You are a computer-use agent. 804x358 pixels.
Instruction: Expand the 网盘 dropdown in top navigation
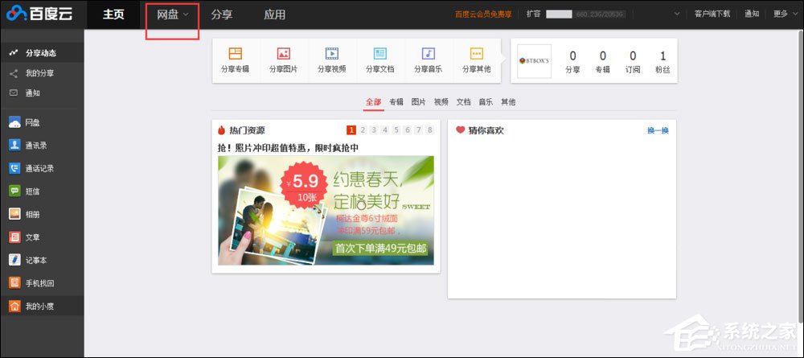coord(186,14)
